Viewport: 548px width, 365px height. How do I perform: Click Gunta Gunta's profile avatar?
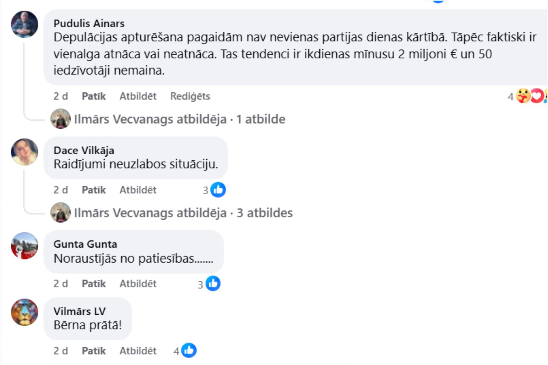[x=24, y=246]
